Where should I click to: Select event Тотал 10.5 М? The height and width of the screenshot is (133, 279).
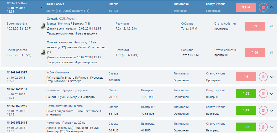pyautogui.click(x=190, y=55)
